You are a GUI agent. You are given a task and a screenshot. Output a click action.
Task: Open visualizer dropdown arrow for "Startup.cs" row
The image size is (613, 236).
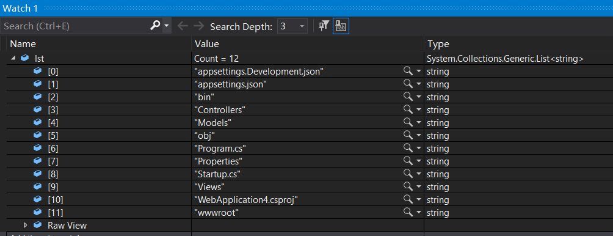419,174
